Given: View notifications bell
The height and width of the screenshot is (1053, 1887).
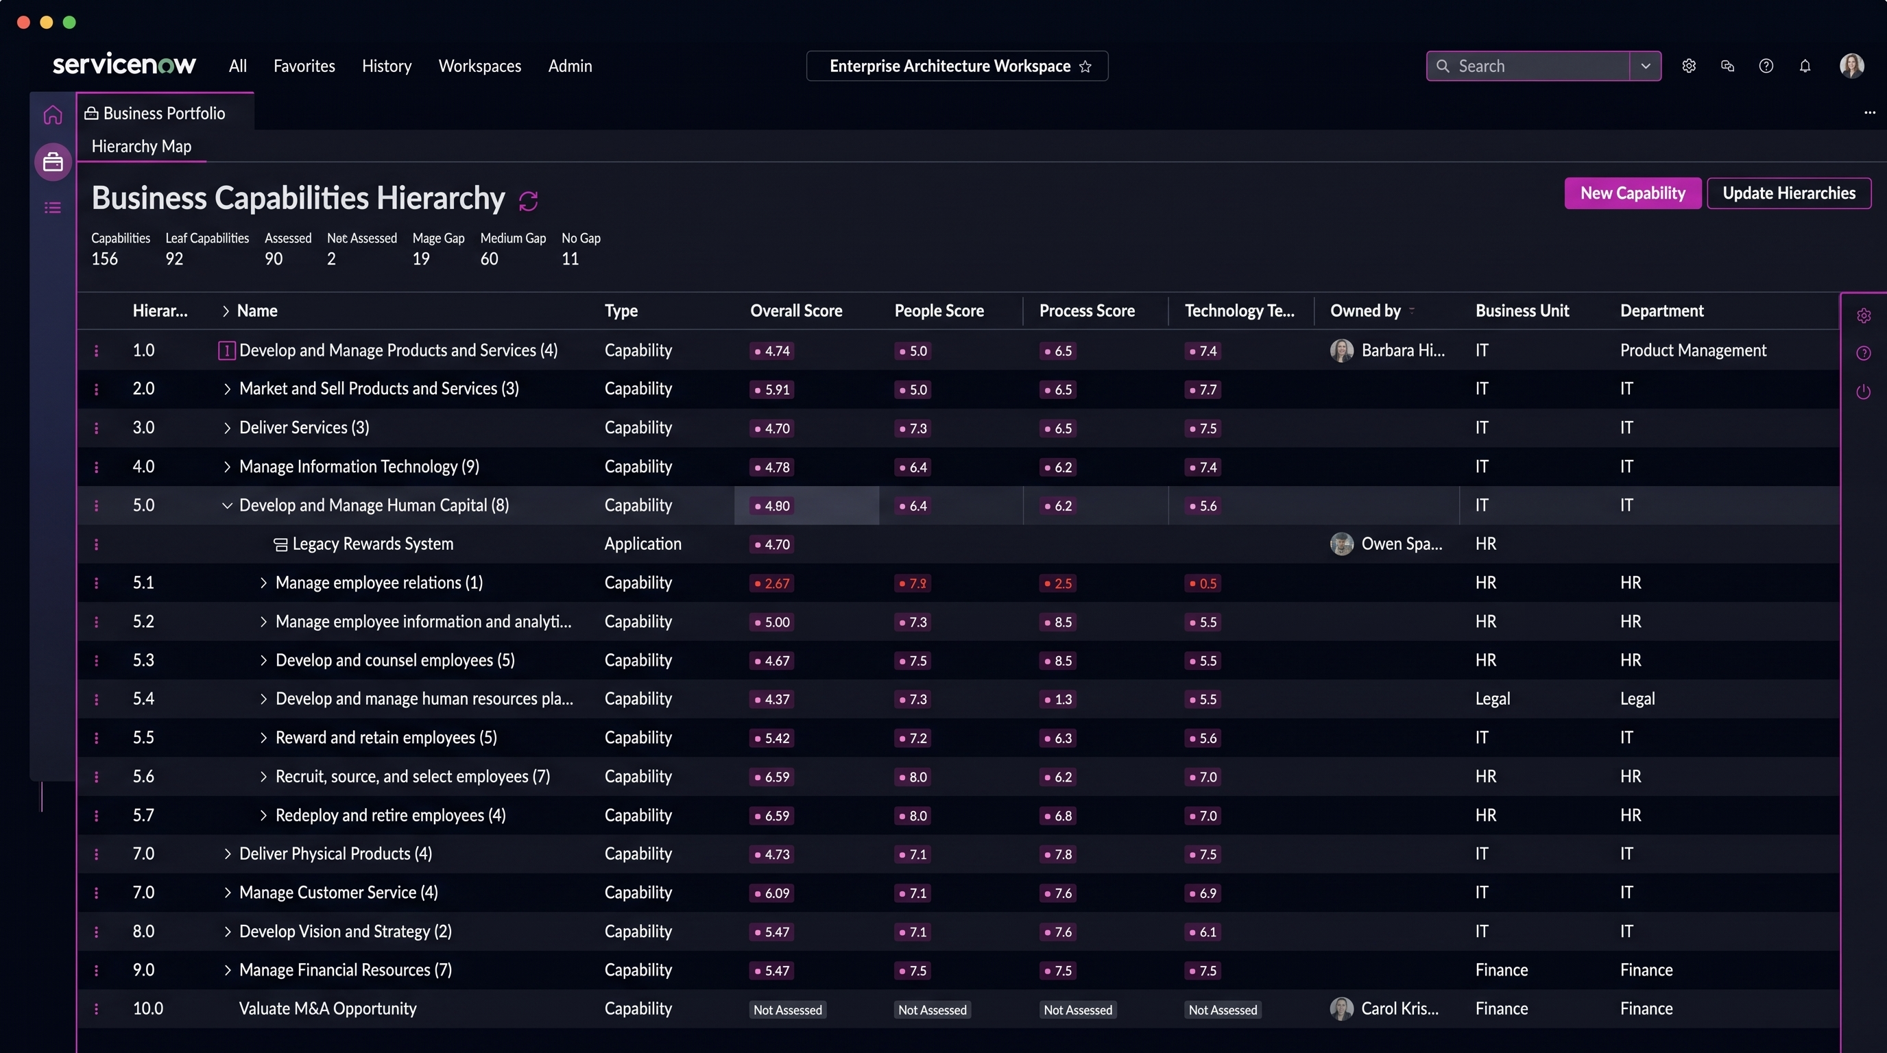Looking at the screenshot, I should coord(1805,66).
